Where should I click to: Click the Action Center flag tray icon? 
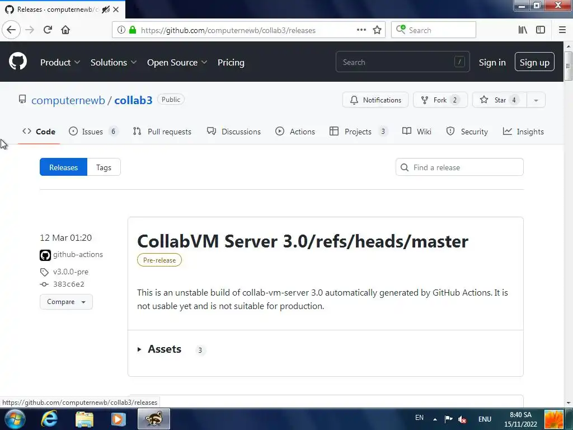coord(448,419)
